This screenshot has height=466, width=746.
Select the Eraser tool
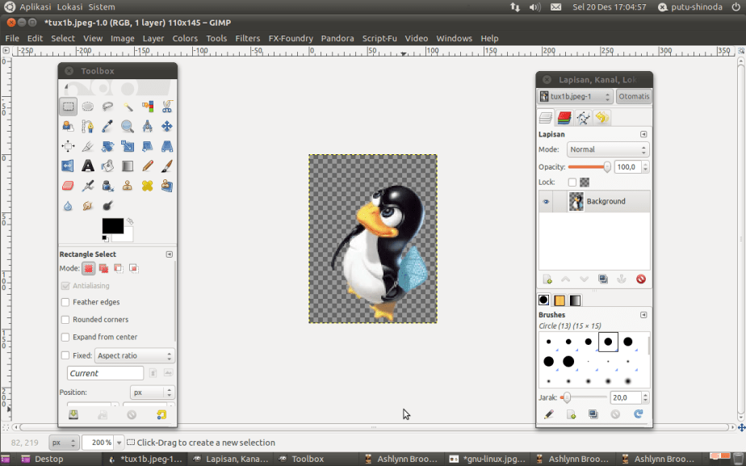pyautogui.click(x=68, y=186)
